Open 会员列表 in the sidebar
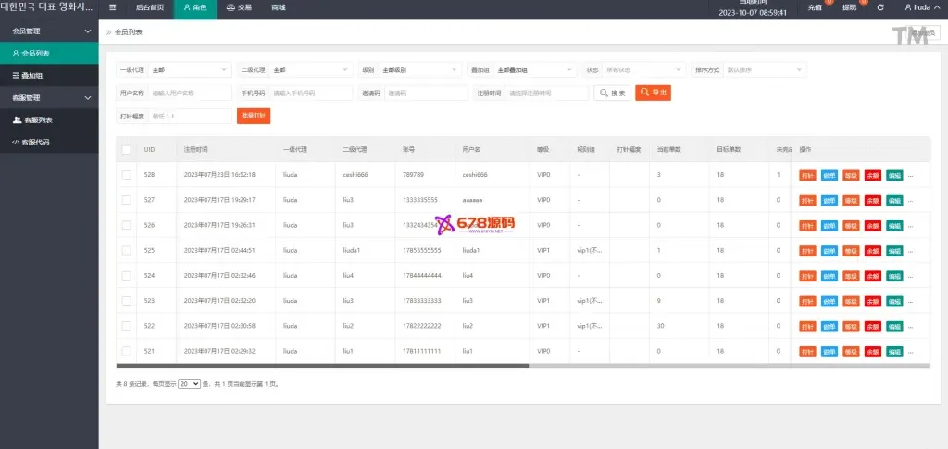Image resolution: width=948 pixels, height=449 pixels. coord(37,53)
